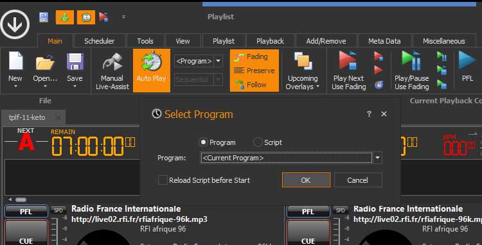Click the PFL button next to the Radio France Internationale title on the first deck

coord(26,211)
